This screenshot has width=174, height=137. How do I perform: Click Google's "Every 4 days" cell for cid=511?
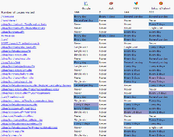[x=86, y=108]
